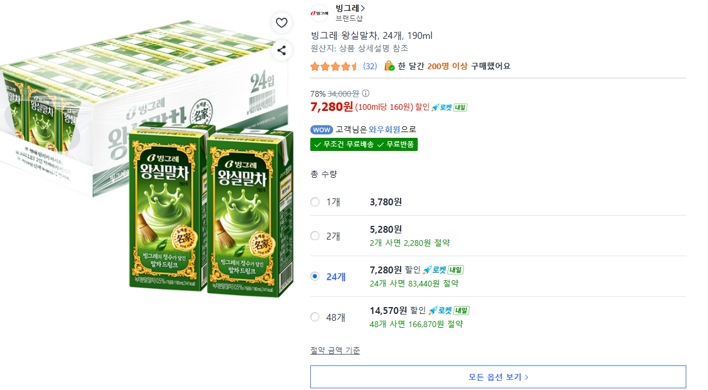Expand the 빙그레 brand shop chevron
This screenshot has width=708, height=390.
[363, 8]
